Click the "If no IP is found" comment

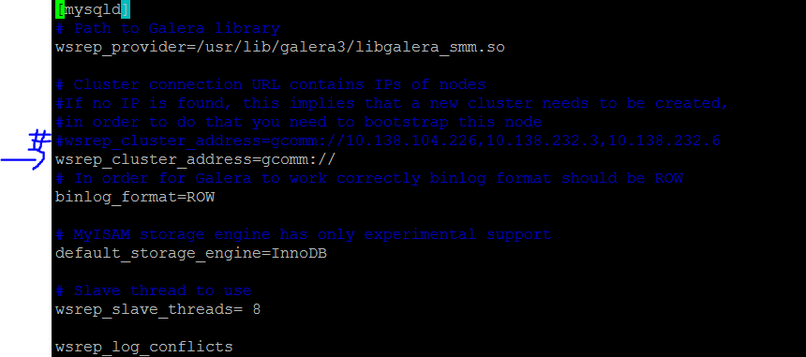[392, 103]
